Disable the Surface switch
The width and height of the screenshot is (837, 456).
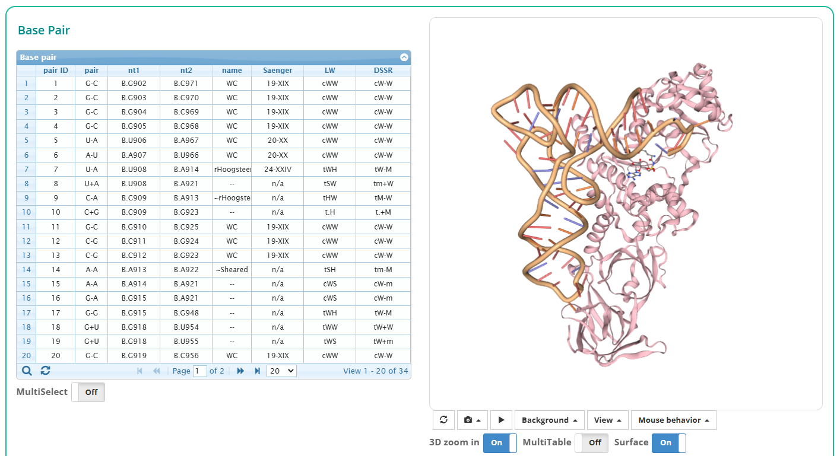pyautogui.click(x=668, y=442)
